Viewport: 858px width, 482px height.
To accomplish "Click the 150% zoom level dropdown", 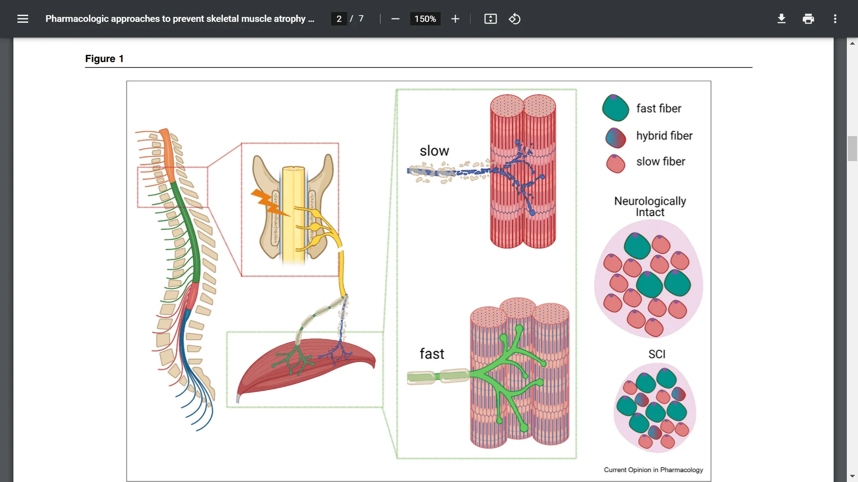I will point(424,18).
